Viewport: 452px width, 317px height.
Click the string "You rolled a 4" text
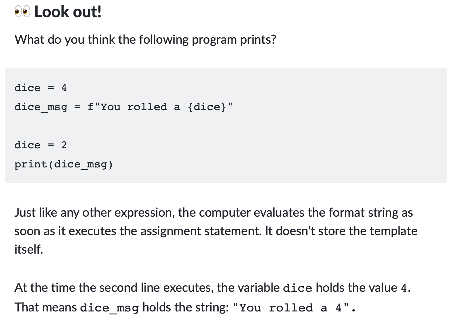295,307
